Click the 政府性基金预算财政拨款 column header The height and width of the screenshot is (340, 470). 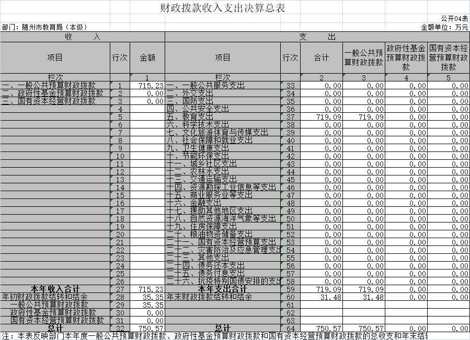[x=406, y=58]
